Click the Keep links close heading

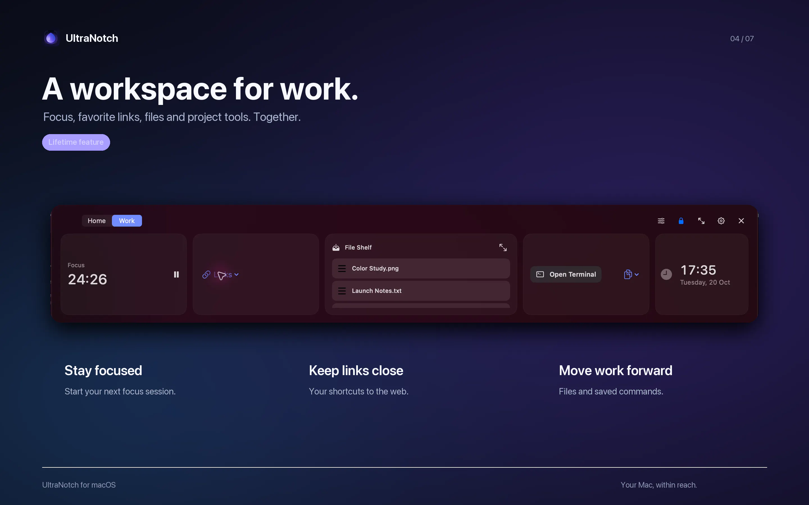[356, 371]
